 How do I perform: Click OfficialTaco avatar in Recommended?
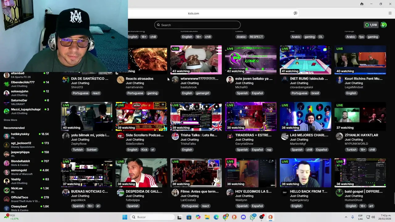6,199
